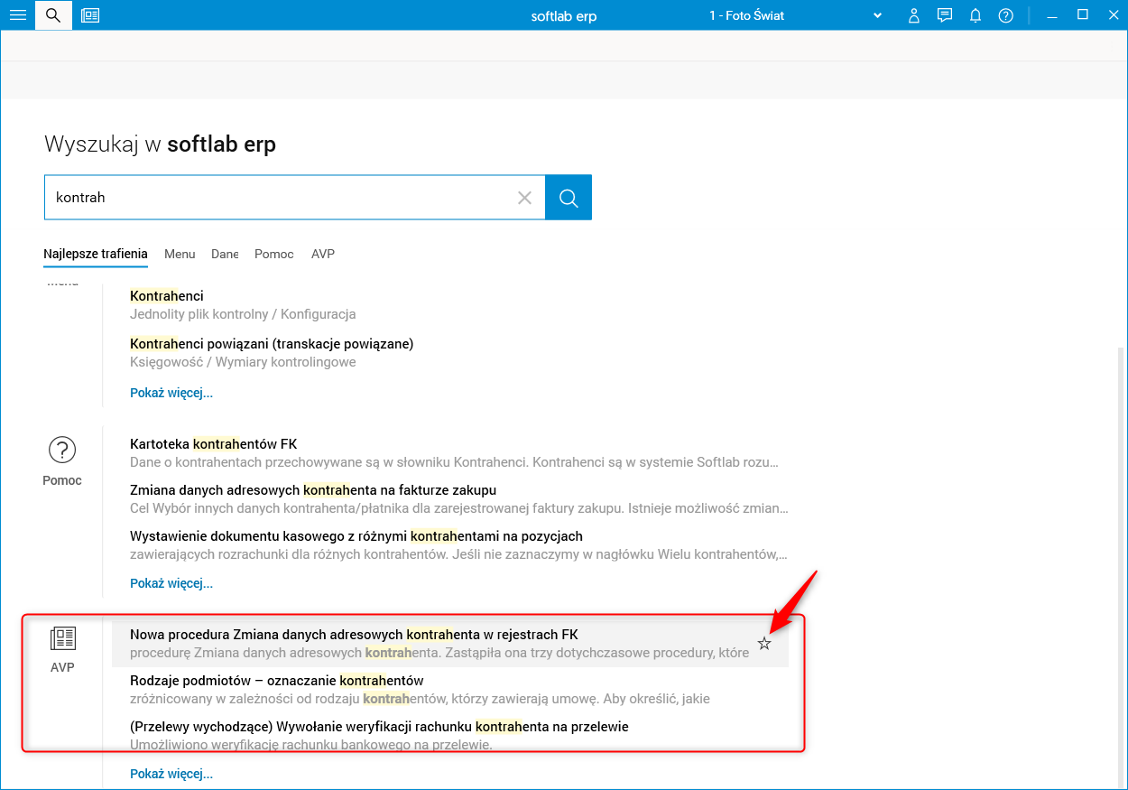The width and height of the screenshot is (1128, 790).
Task: Click description Jednolity plik kontrolny / Konfiguracja
Action: tap(243, 314)
